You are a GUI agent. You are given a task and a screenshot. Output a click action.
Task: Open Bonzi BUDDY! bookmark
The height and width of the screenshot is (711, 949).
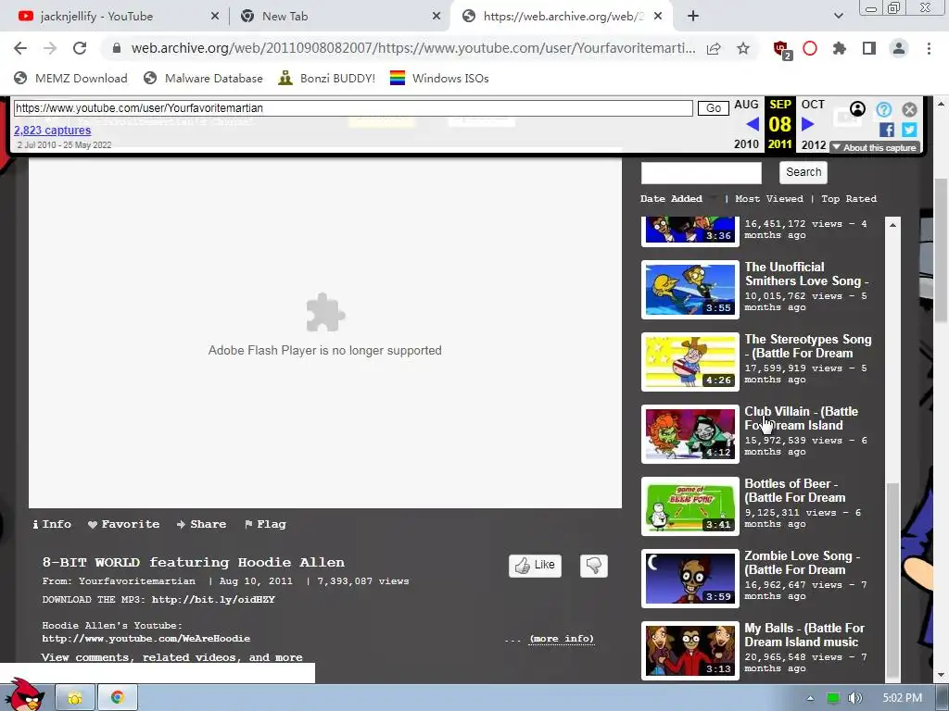(x=327, y=78)
